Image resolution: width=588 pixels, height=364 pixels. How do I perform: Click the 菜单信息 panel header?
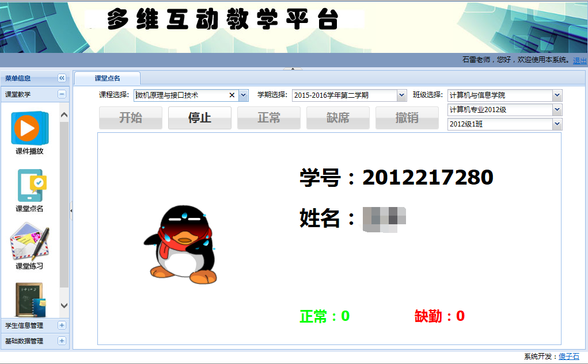pos(35,78)
